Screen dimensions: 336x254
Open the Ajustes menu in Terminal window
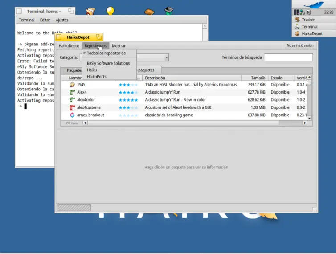coord(61,20)
